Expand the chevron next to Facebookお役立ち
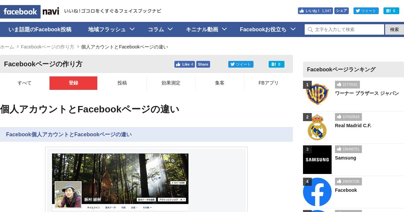 coord(293,29)
